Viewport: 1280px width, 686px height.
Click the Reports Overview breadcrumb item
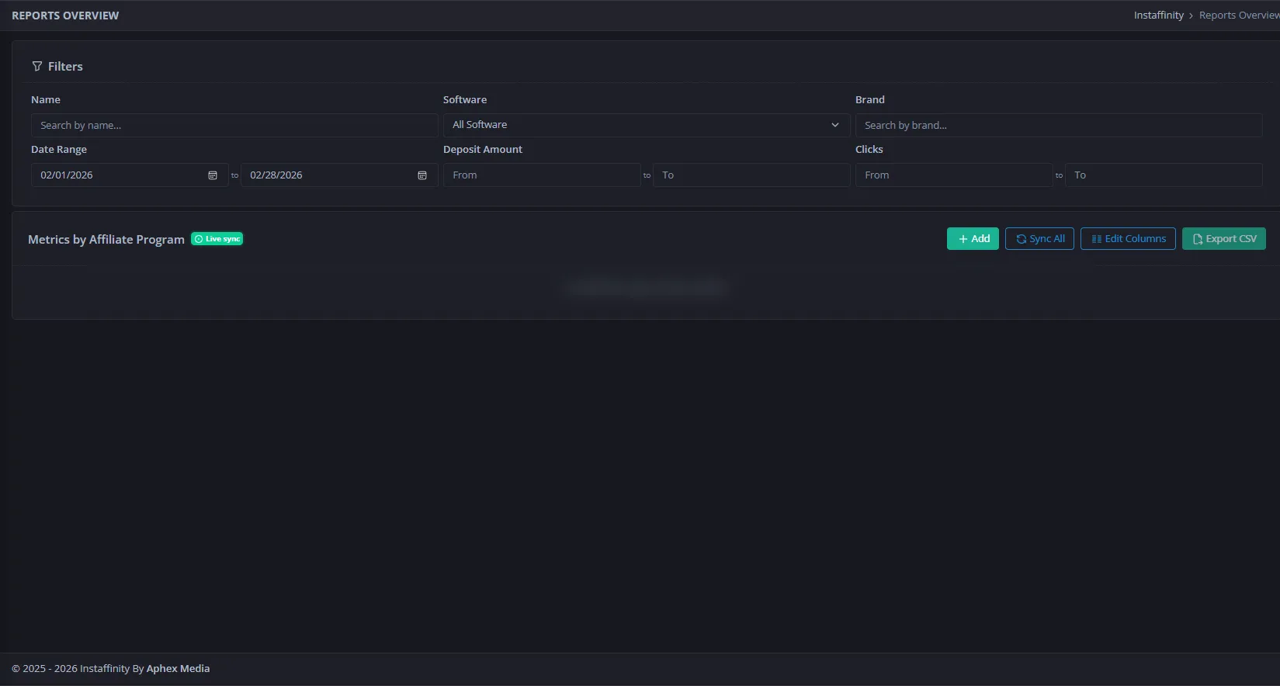(x=1238, y=16)
